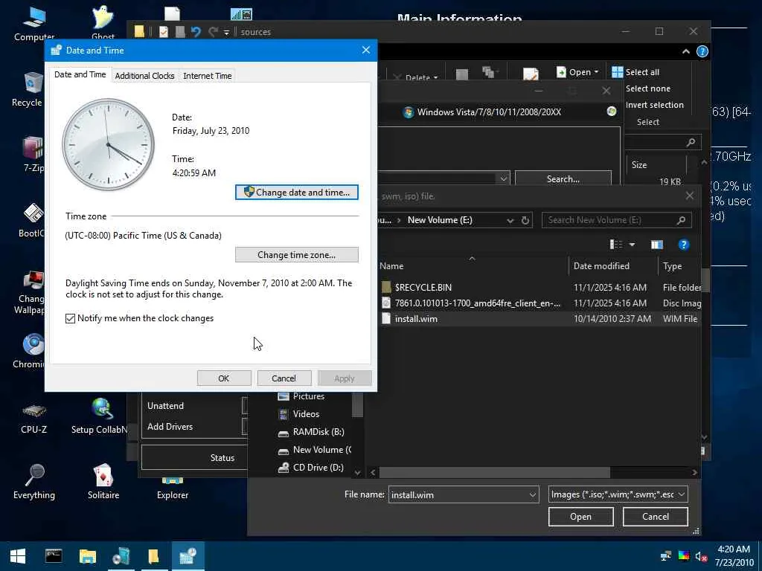Viewport: 762px width, 571px height.
Task: Open the Customize Quick Access Toolbar dropdown
Action: (226, 32)
